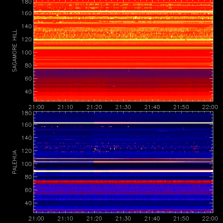Click the 22:00 time label under Sagamore Hill plot
The image size is (223, 223).
pyautogui.click(x=210, y=107)
